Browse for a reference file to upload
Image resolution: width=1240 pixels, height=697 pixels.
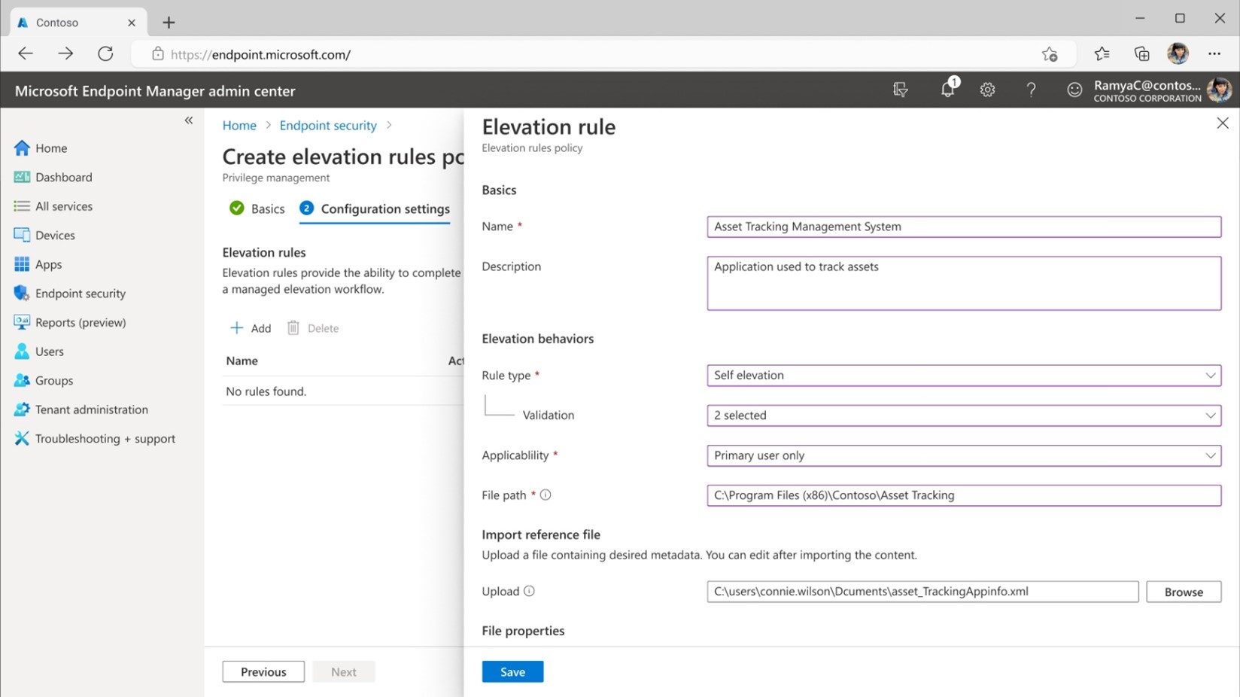coord(1184,592)
